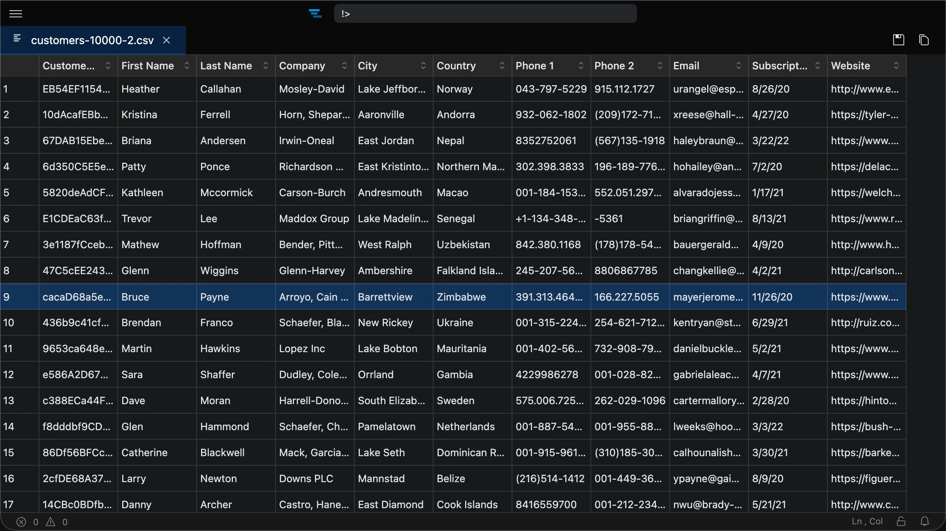946x531 pixels.
Task: Sort by First Name column arrows
Action: (x=187, y=66)
